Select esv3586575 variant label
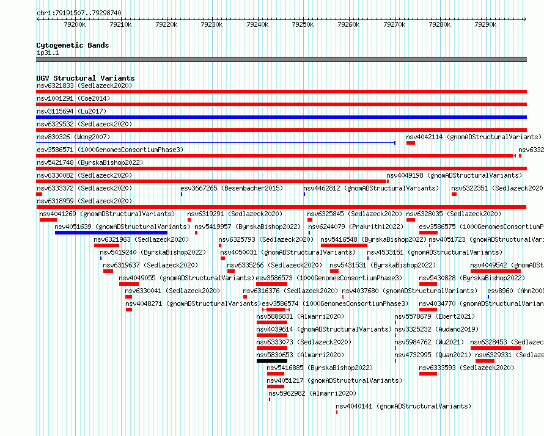Viewport: 544px width, 436px height. pos(481,227)
